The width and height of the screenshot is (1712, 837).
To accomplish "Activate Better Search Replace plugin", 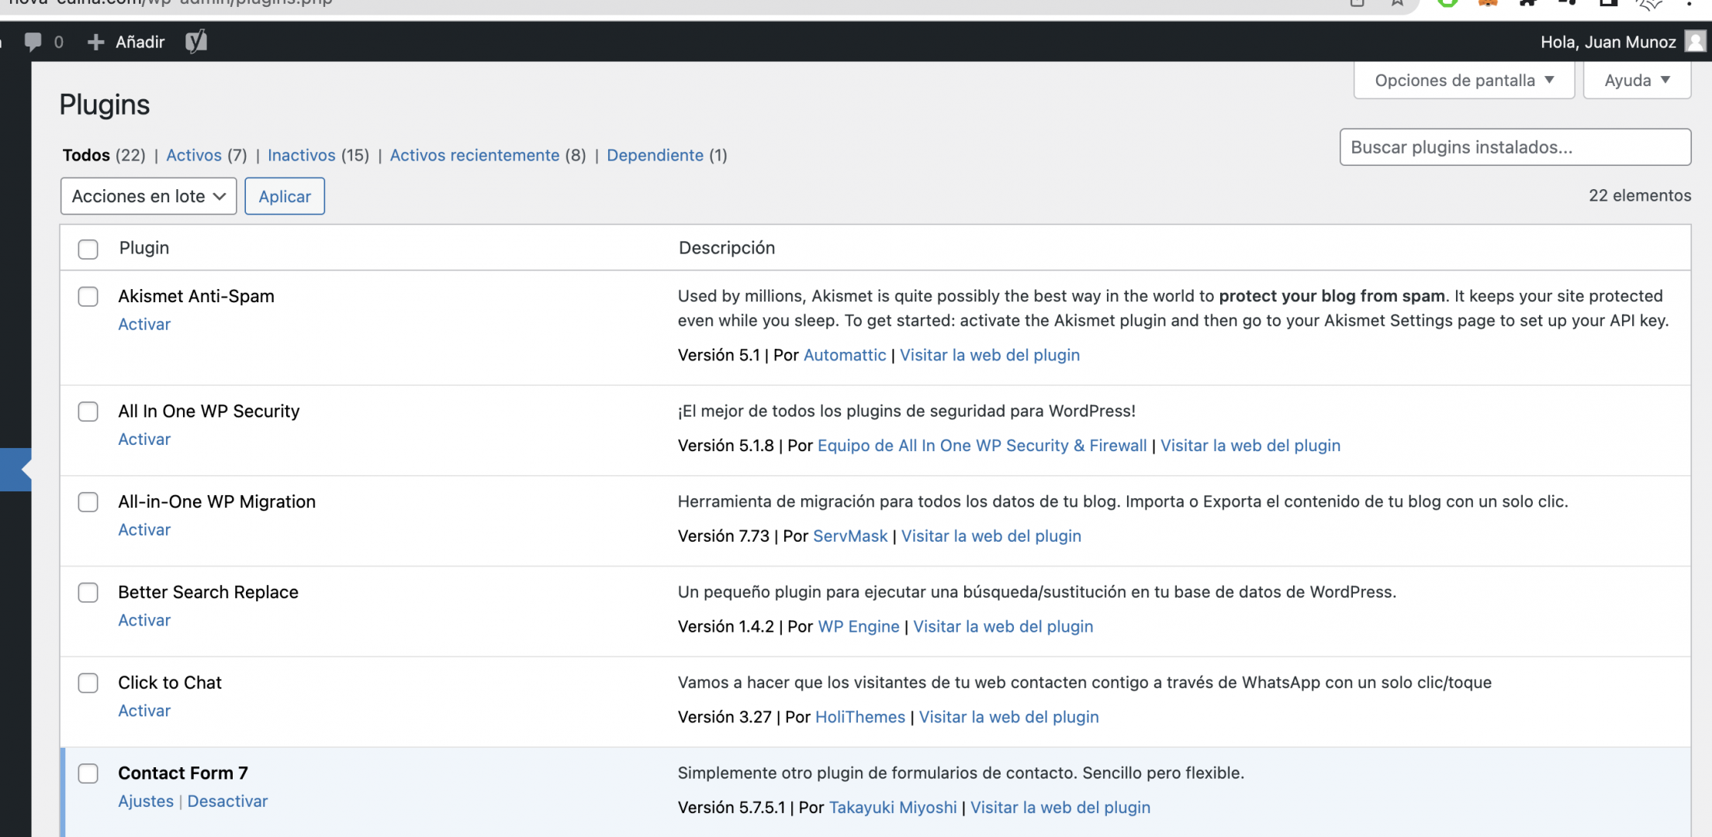I will 144,620.
